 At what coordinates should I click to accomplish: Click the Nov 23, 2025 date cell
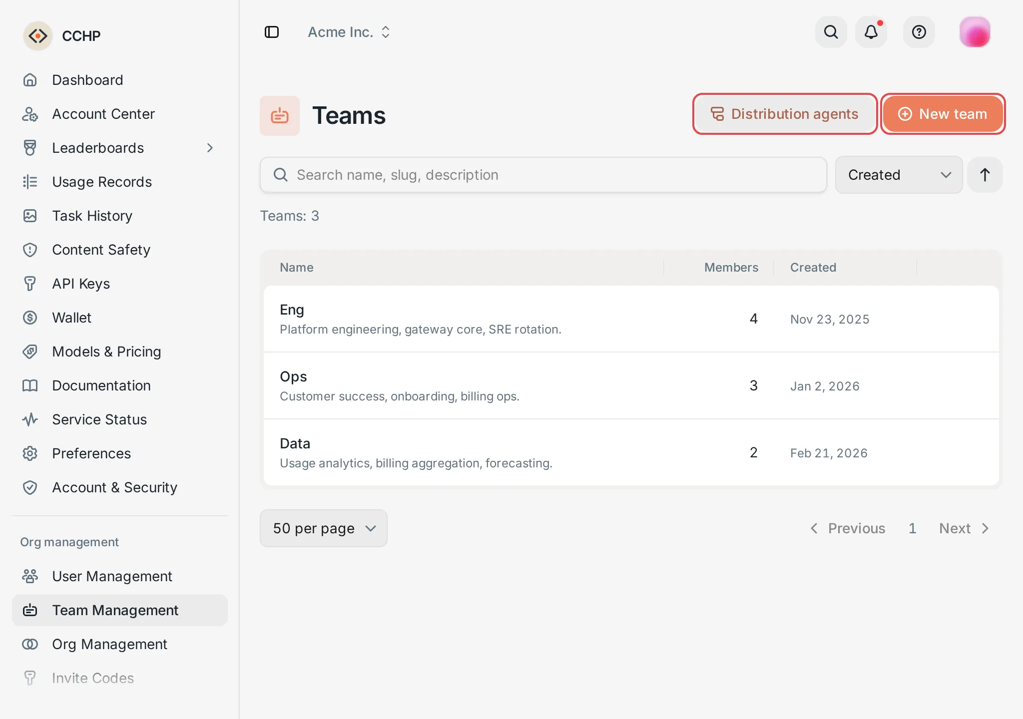830,319
